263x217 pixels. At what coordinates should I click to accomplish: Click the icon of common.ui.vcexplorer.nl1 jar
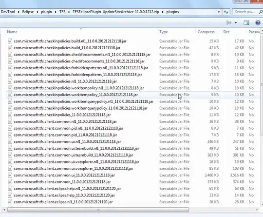pyautogui.click(x=10, y=162)
